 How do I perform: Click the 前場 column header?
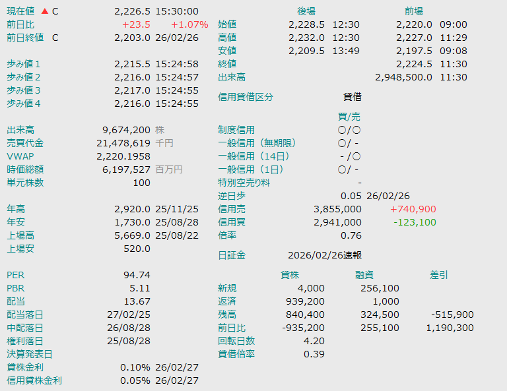[414, 11]
